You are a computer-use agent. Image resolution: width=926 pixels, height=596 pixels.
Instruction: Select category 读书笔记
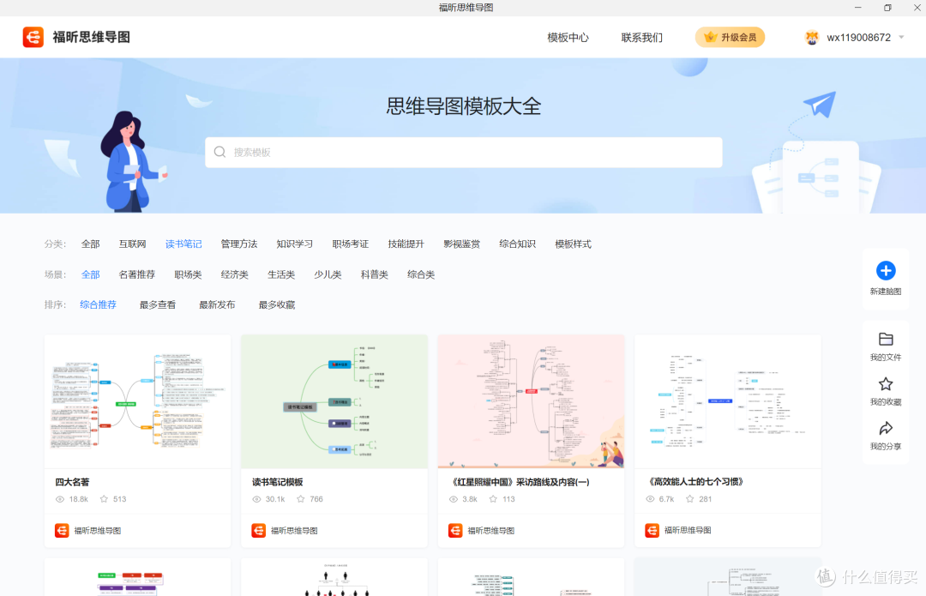[183, 244]
